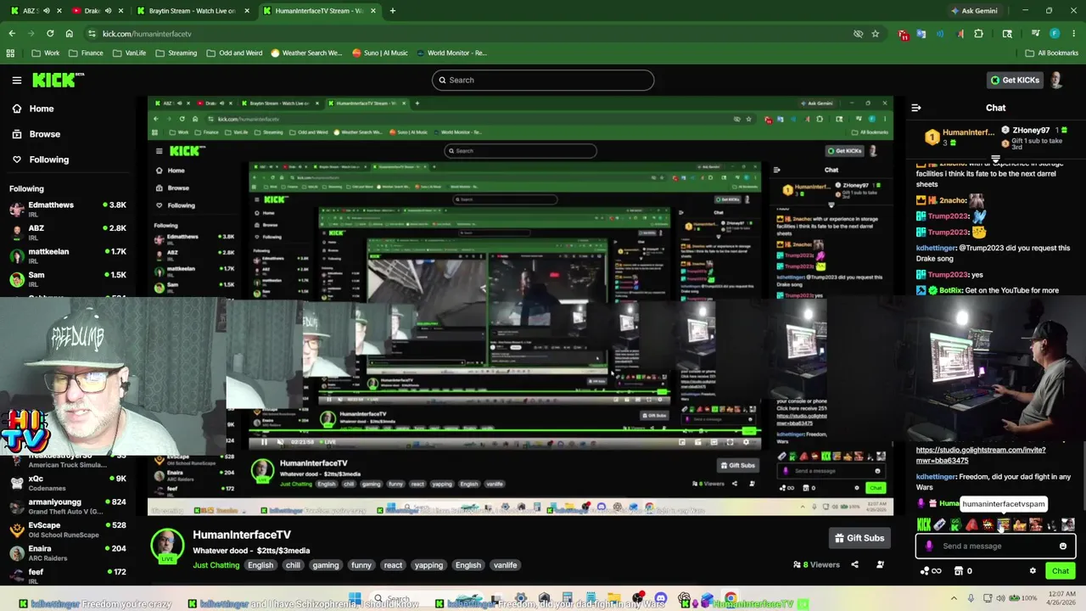This screenshot has height=611, width=1086.
Task: Open the Suno AI Music bookmark
Action: click(x=380, y=53)
